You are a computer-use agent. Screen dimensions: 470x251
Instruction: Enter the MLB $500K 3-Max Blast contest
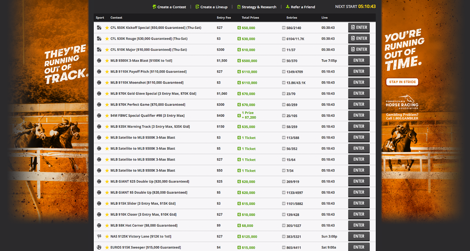point(359,60)
